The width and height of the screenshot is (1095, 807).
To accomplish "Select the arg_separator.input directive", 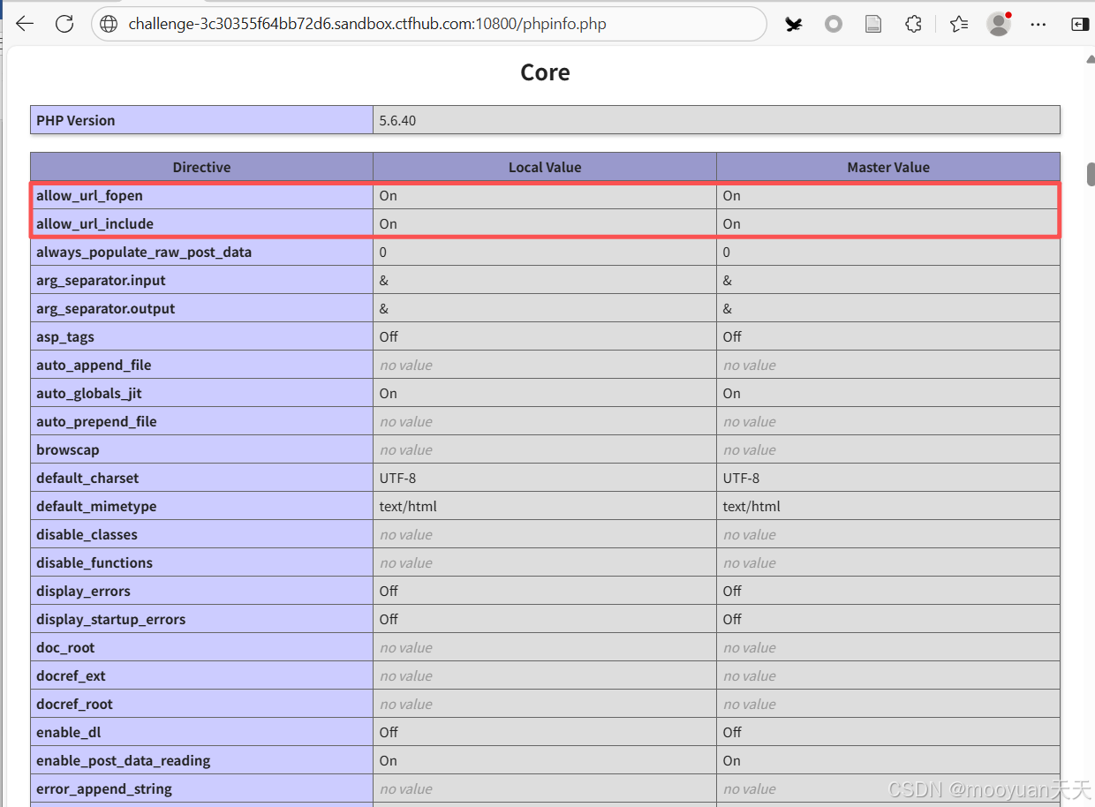I will [x=101, y=280].
